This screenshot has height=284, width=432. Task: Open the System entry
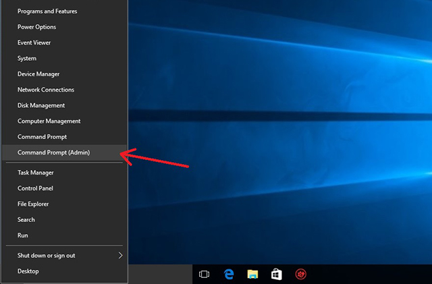click(x=65, y=59)
